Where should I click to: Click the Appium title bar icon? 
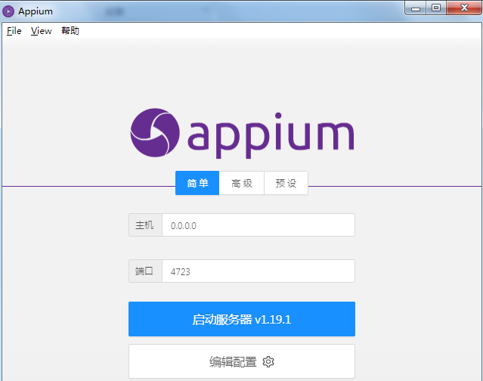click(8, 11)
